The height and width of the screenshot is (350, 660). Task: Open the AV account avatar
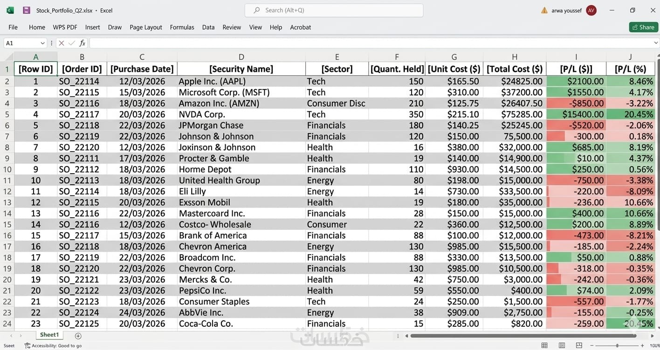coord(591,10)
